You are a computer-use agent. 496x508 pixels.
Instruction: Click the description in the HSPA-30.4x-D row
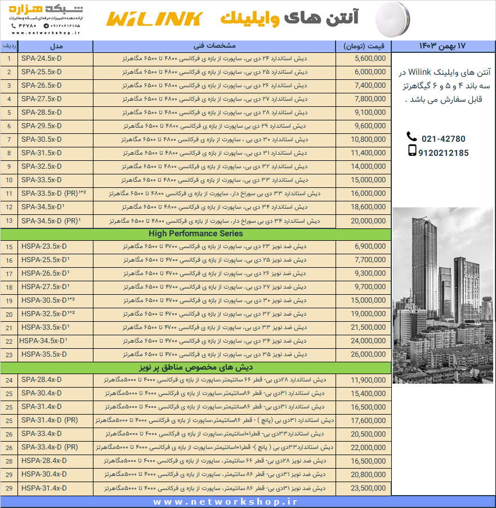coord(215,475)
